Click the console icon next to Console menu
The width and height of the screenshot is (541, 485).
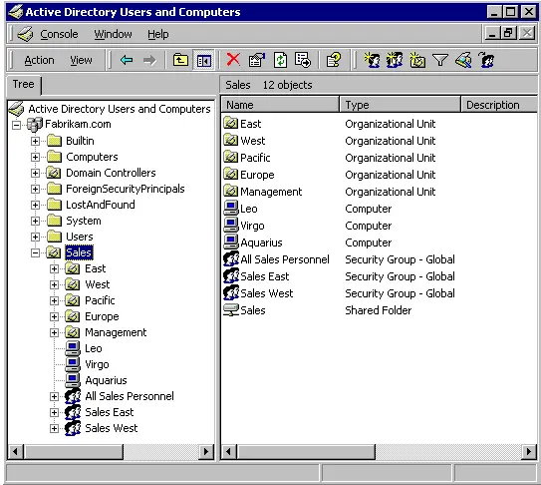click(25, 34)
